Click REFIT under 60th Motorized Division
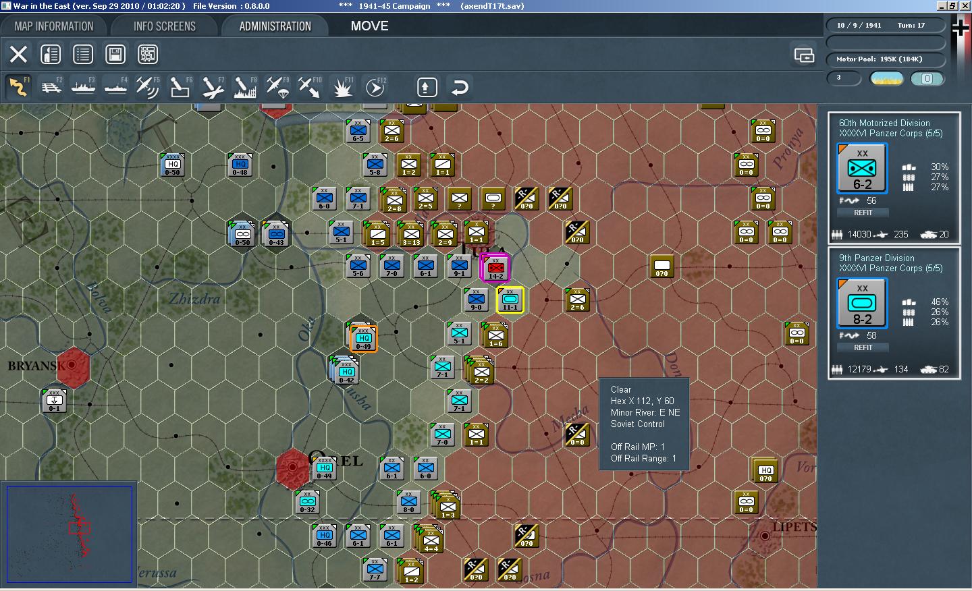 pos(863,213)
